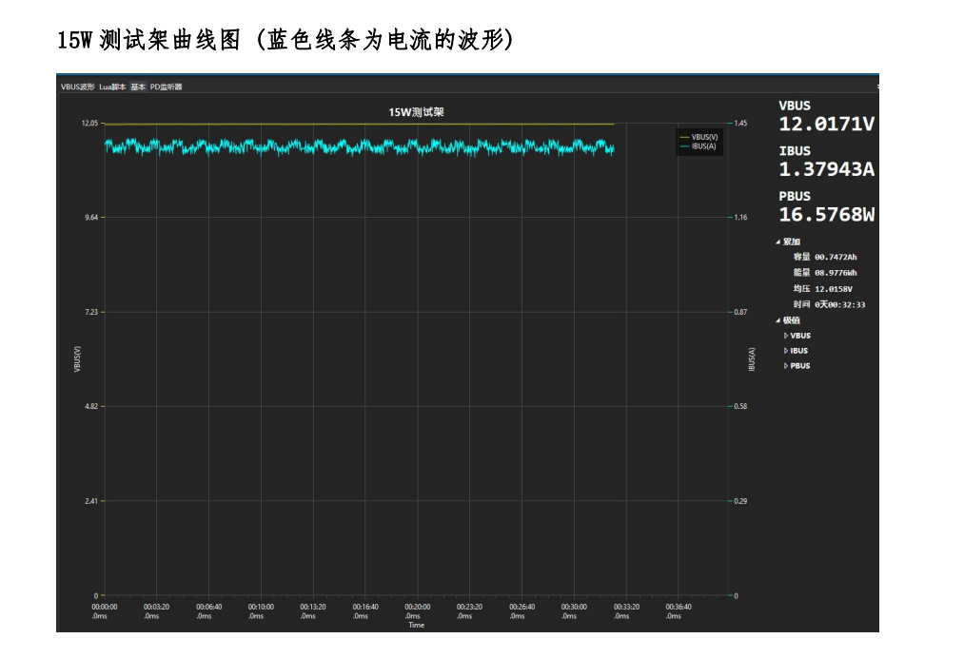
Task: Open the PD监听器 tab
Action: pos(166,87)
